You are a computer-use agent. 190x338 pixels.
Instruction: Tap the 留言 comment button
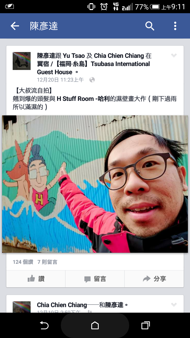click(x=95, y=279)
